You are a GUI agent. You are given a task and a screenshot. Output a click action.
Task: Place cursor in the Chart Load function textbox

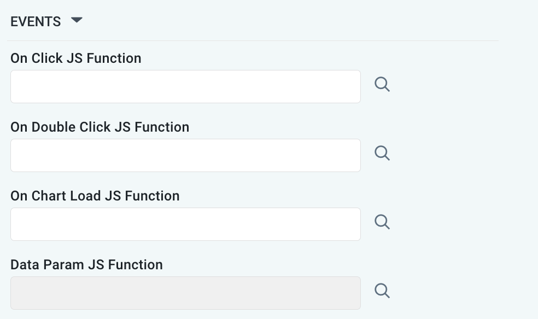pos(185,224)
